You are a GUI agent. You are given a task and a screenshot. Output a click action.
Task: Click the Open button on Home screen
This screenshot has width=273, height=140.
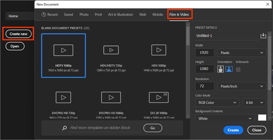pyautogui.click(x=15, y=46)
